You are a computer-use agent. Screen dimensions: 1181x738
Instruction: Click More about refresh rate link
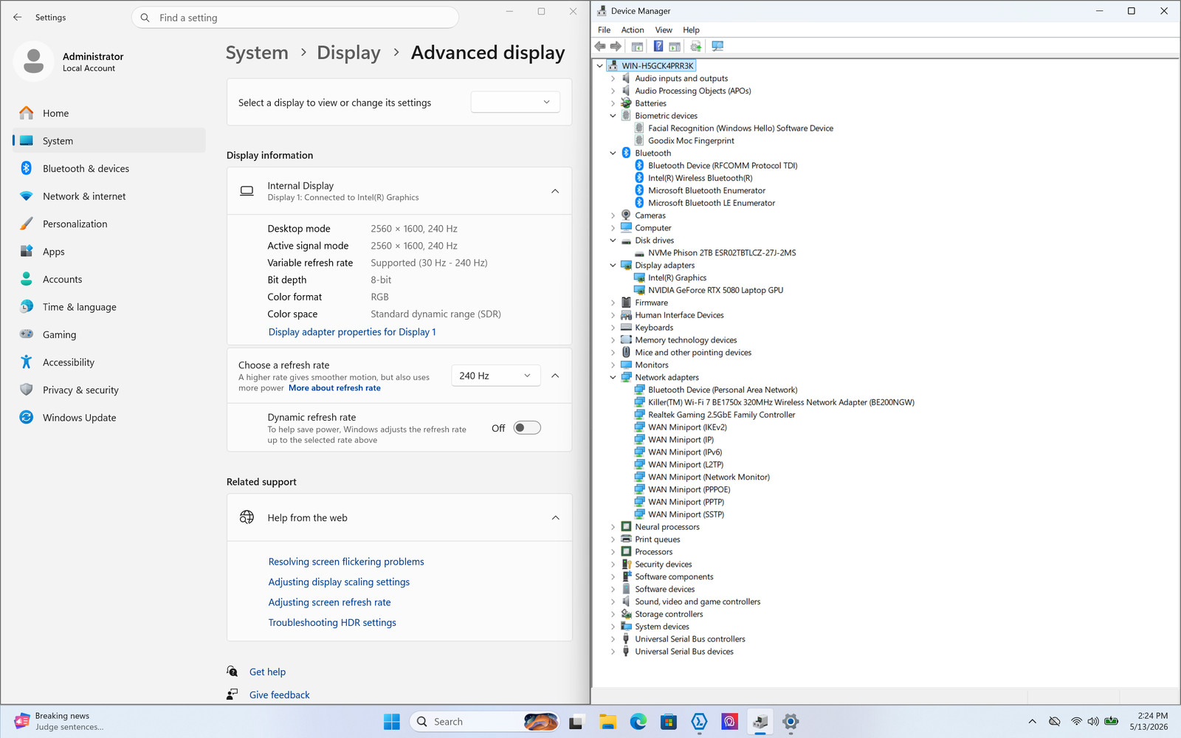[x=334, y=388]
